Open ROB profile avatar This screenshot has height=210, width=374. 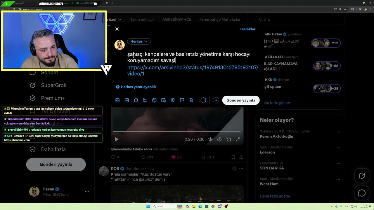point(104,171)
